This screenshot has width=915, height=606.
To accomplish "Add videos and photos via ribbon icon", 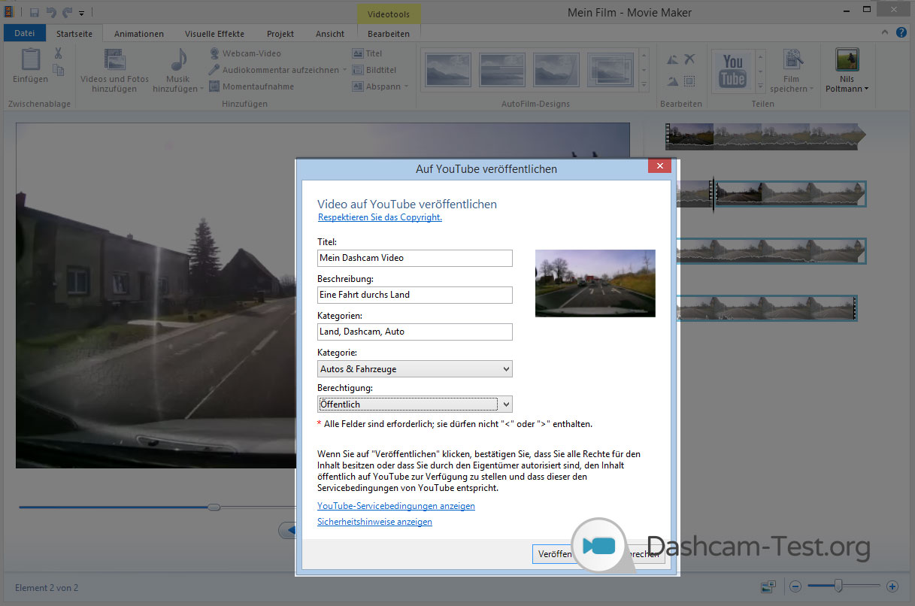I will pos(114,59).
